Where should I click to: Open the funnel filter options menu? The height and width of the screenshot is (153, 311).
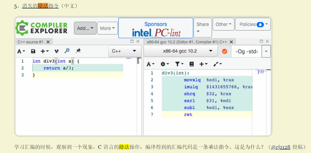179,64
